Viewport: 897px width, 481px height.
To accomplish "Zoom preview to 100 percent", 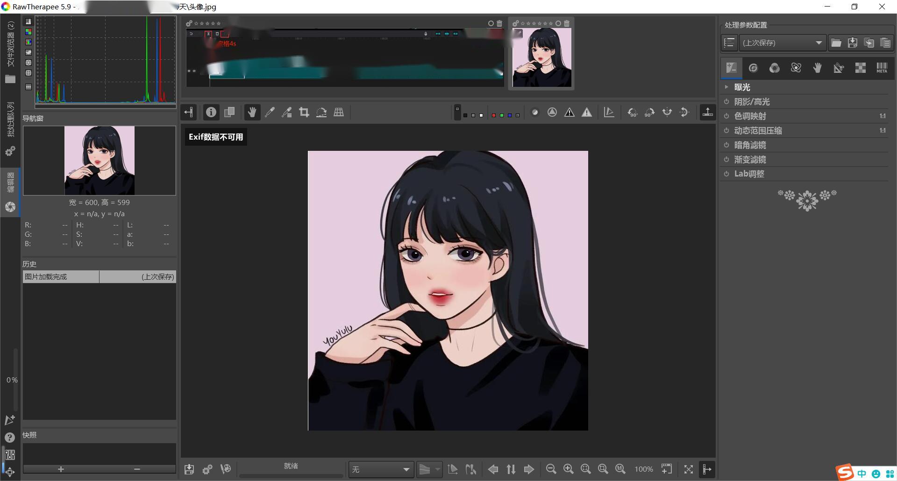I will (620, 469).
